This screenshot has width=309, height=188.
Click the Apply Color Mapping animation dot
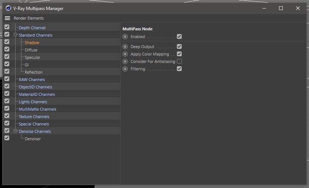point(125,54)
